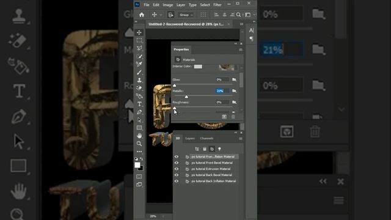Open the File menu
This screenshot has width=391, height=220.
click(147, 5)
